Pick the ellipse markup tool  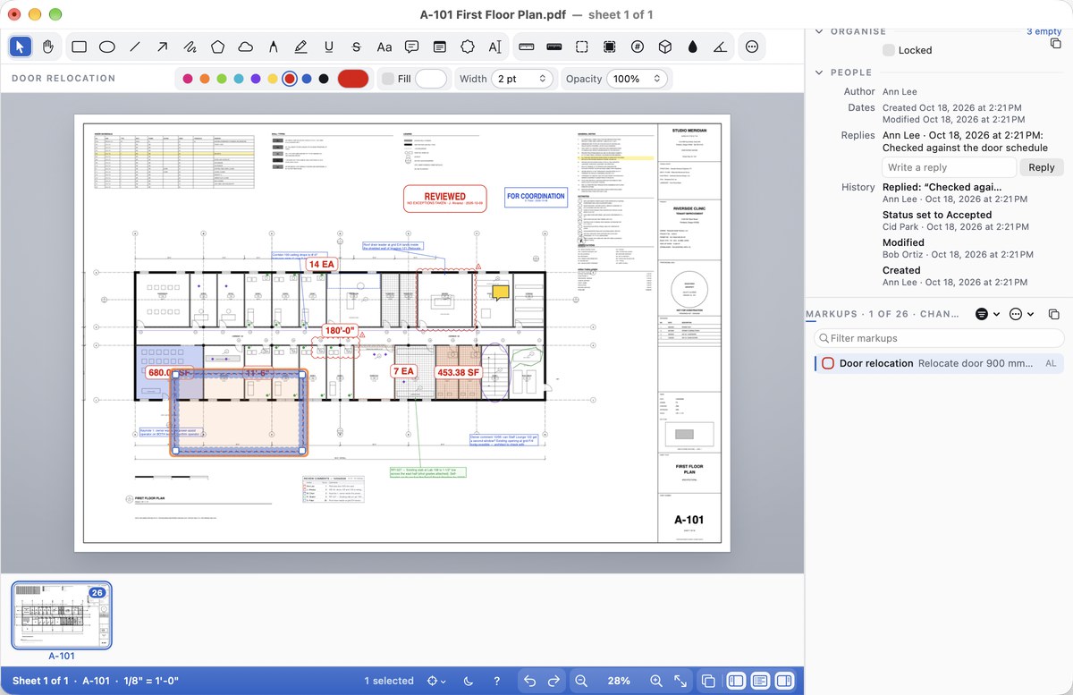(x=106, y=47)
